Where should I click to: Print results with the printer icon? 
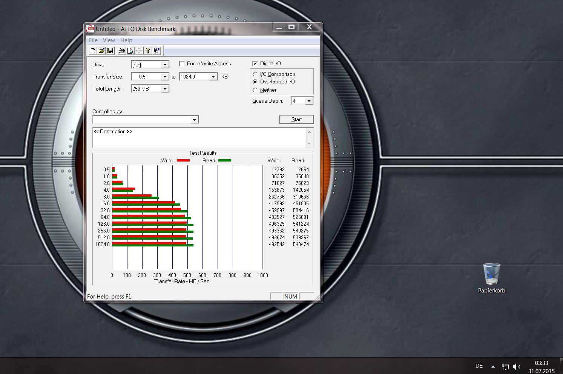click(x=121, y=51)
